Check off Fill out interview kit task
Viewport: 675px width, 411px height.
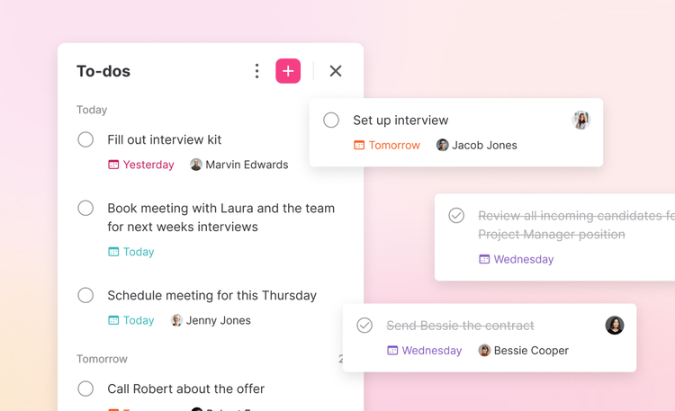pos(85,139)
